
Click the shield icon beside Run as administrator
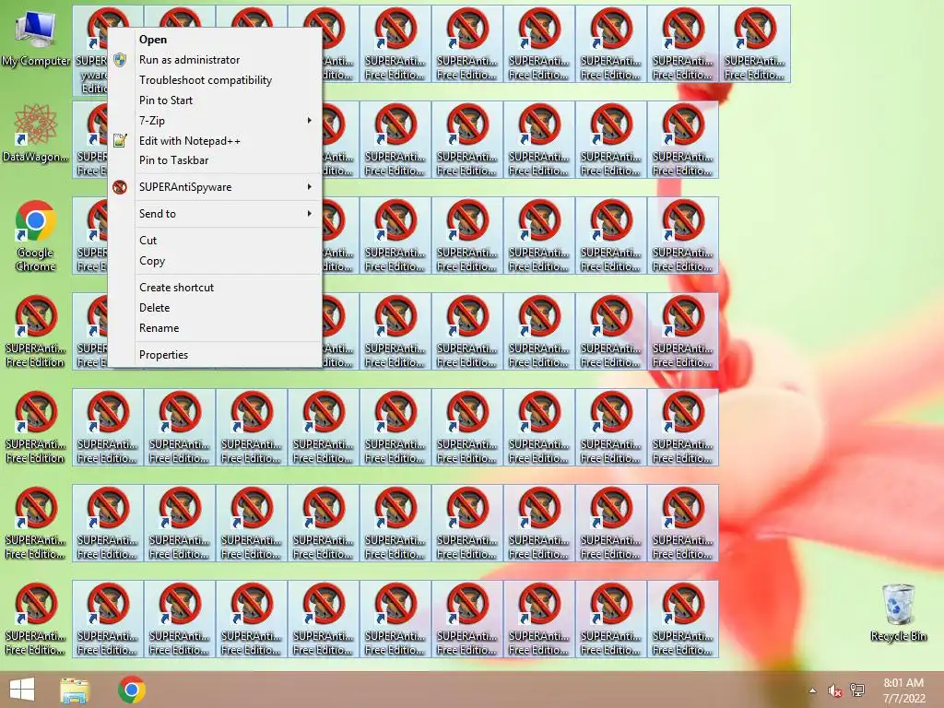(x=120, y=60)
